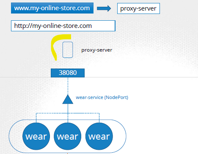
Task: Click the www.my-online-store.com blue box
Action: point(52,8)
